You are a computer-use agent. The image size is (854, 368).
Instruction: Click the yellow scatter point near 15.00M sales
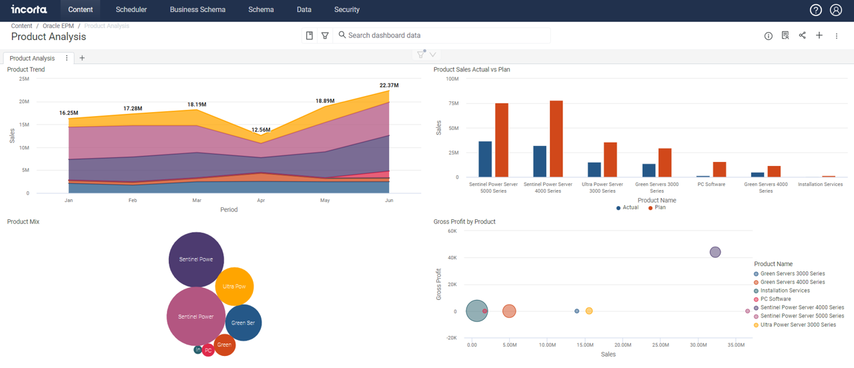point(589,311)
